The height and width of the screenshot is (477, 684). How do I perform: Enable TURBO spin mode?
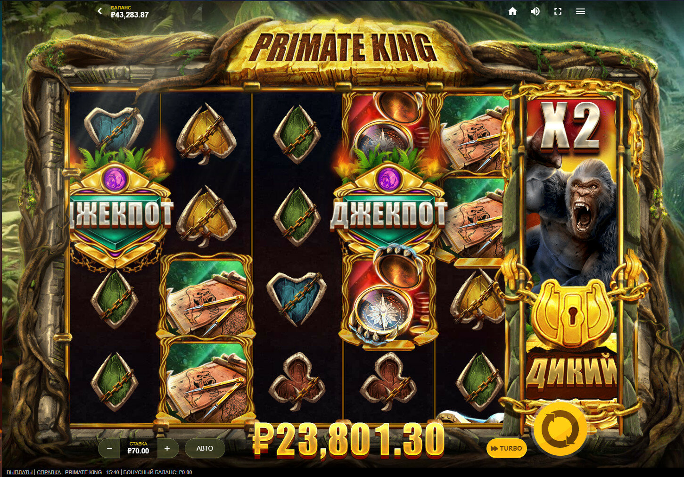click(x=507, y=448)
